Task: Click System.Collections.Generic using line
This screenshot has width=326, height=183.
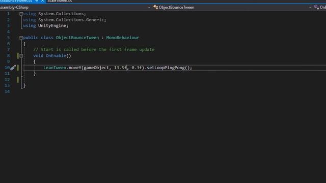Action: click(71, 20)
